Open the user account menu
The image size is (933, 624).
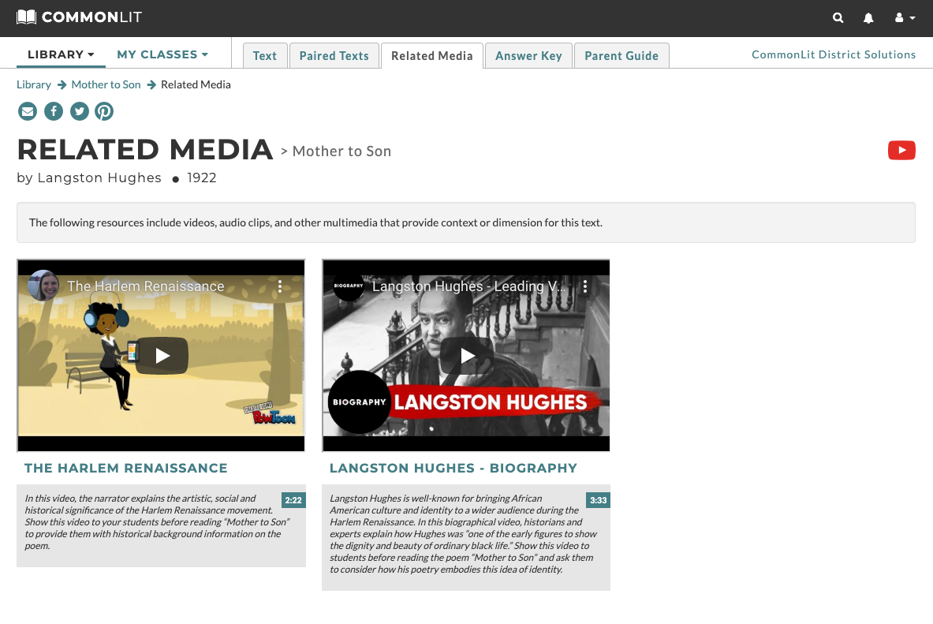pyautogui.click(x=905, y=18)
